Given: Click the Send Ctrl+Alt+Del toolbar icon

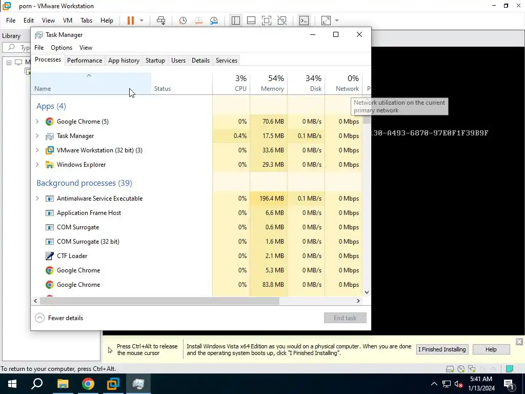Looking at the screenshot, I should pos(161,21).
